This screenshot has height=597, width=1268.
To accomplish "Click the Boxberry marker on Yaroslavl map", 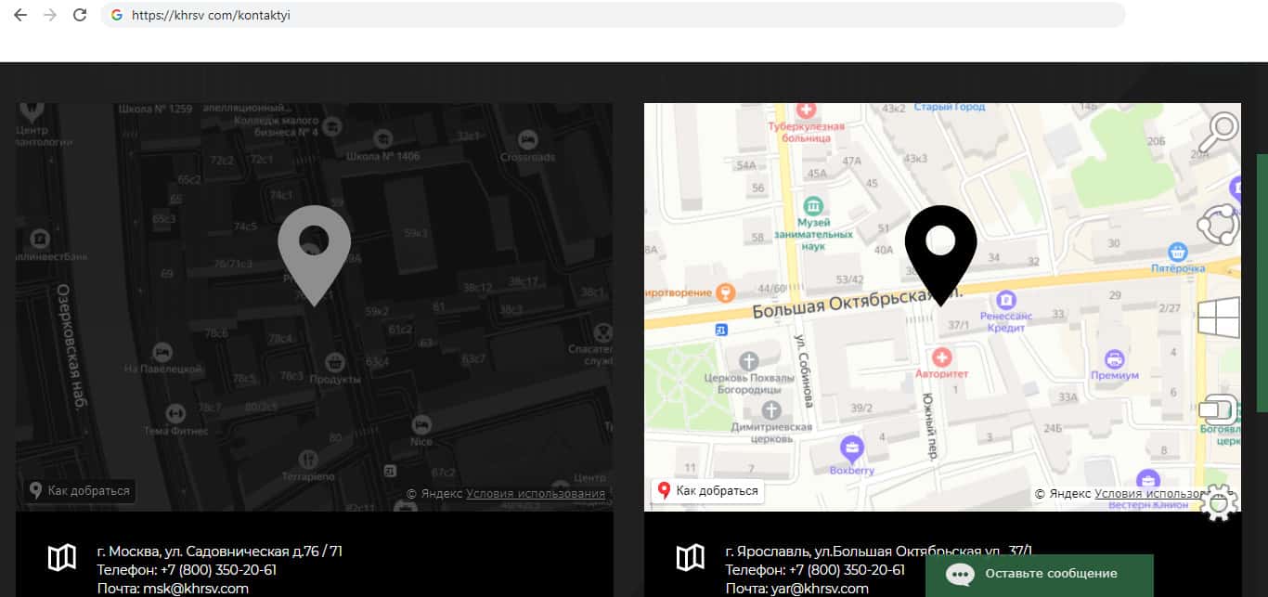I will click(x=851, y=449).
